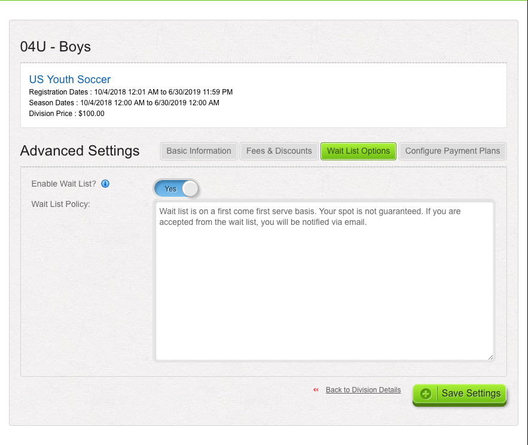Click the policy textarea resize handle

(490, 358)
